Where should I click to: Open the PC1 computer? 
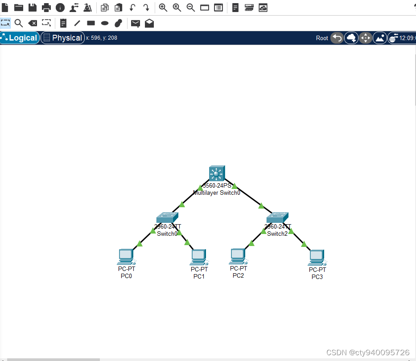coord(199,257)
